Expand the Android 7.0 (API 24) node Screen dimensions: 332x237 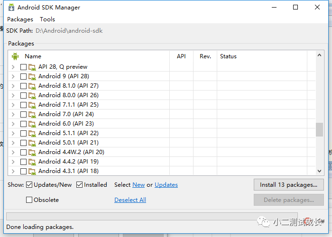coord(13,115)
